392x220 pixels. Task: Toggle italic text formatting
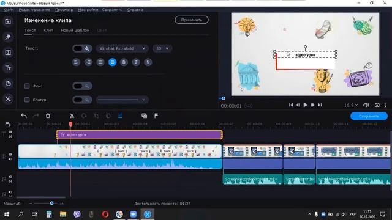[x=136, y=62]
